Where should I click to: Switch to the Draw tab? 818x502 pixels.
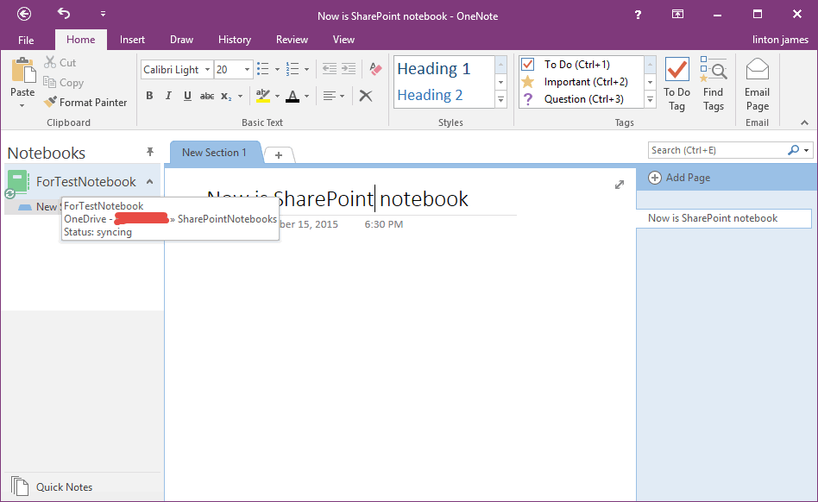[181, 40]
